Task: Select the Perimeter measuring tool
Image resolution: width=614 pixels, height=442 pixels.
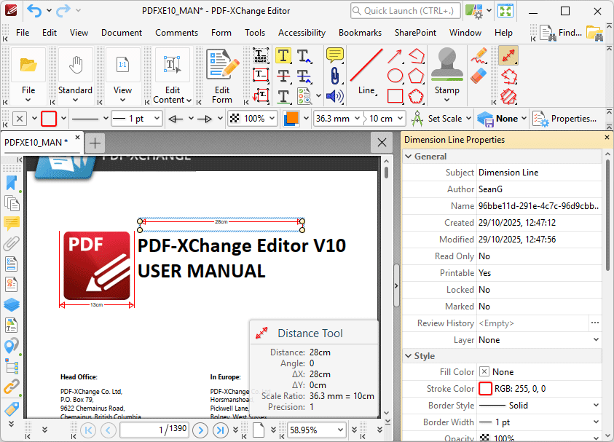Action: pos(508,76)
